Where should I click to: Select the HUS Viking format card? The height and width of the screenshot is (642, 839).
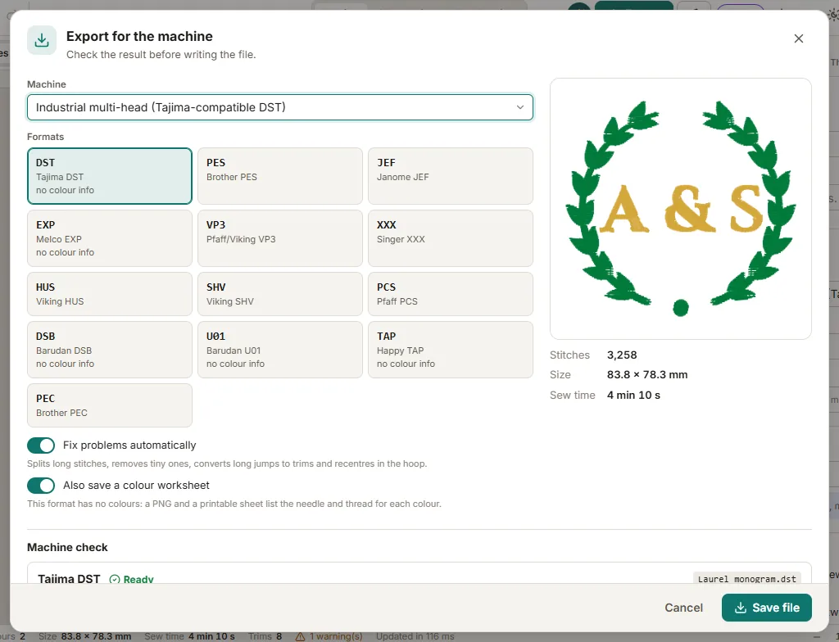[x=110, y=294]
